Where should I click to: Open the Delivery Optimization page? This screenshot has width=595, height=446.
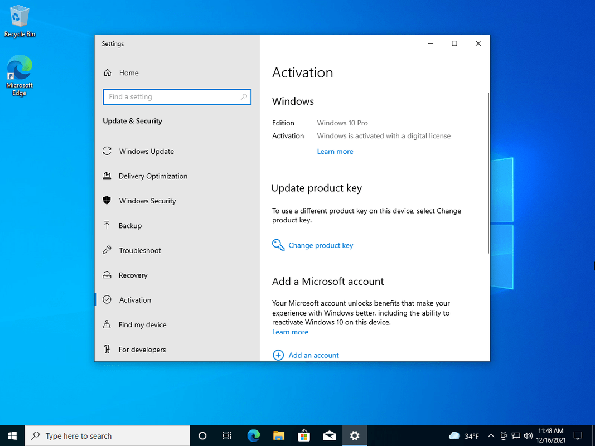(x=153, y=176)
